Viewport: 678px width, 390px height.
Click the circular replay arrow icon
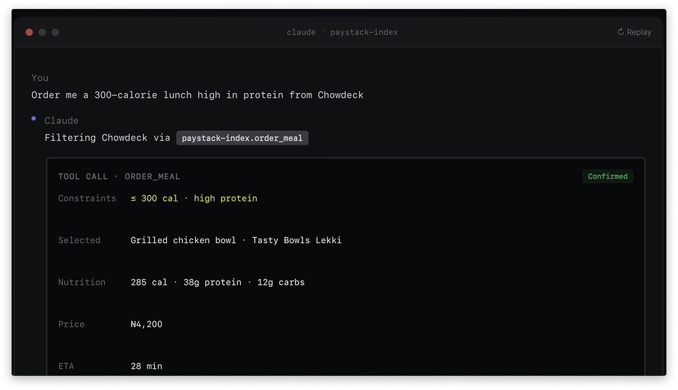[620, 32]
